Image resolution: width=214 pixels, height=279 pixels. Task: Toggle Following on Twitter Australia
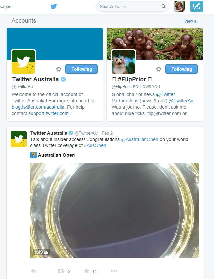[81, 69]
